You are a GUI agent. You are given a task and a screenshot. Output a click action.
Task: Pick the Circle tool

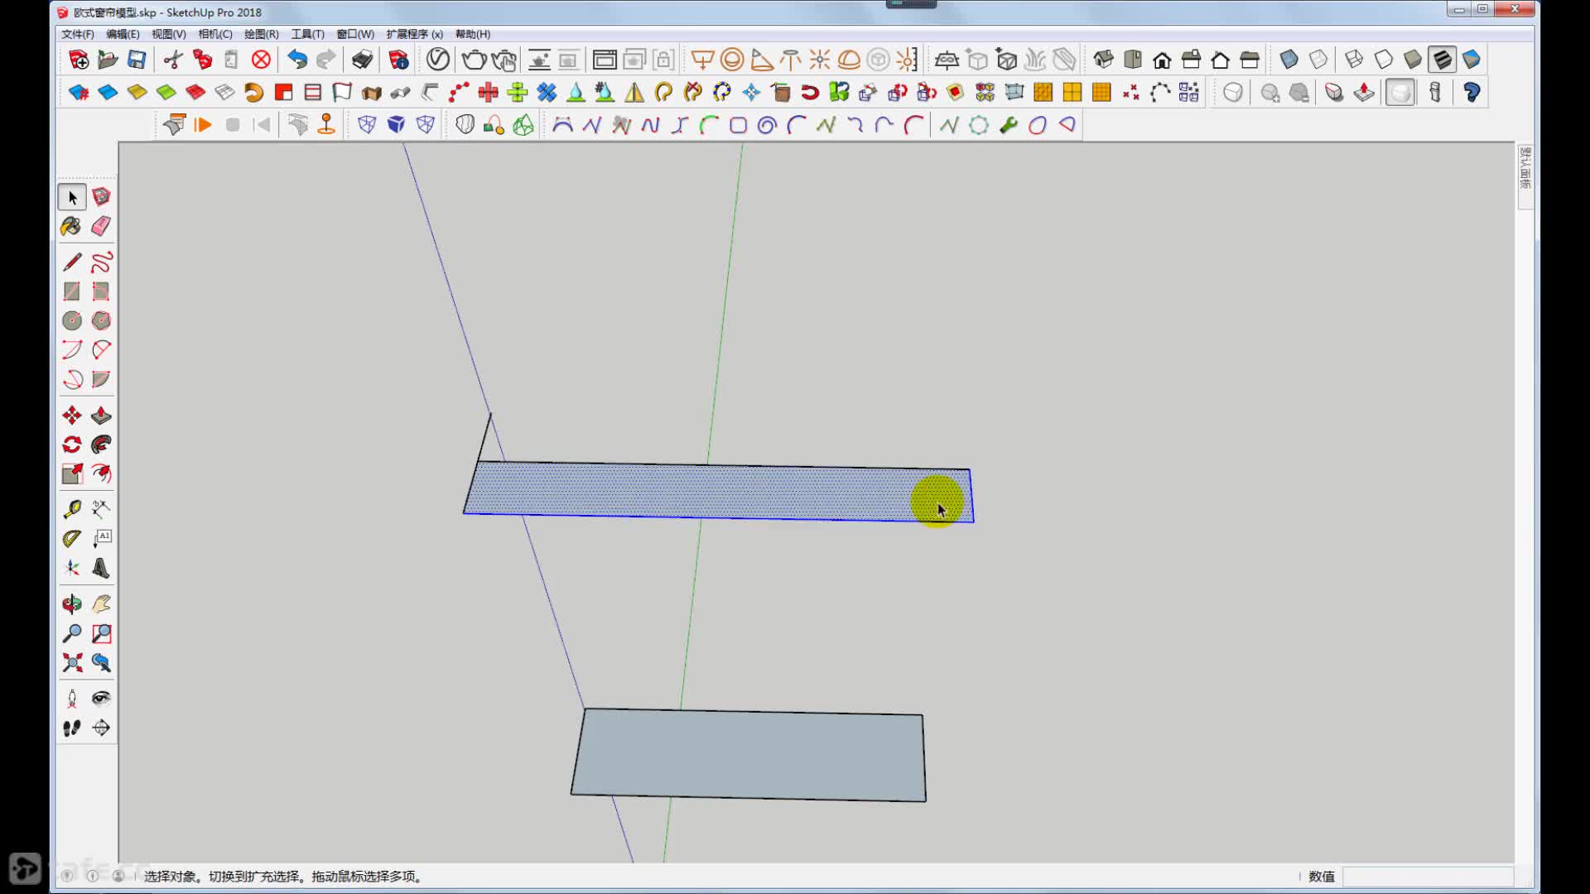(72, 320)
